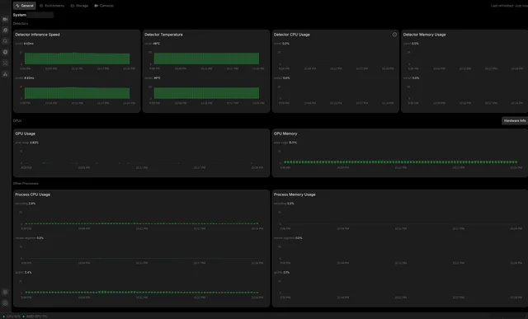Open Review section from sidebar
The image size is (528, 319).
(x=5, y=30)
